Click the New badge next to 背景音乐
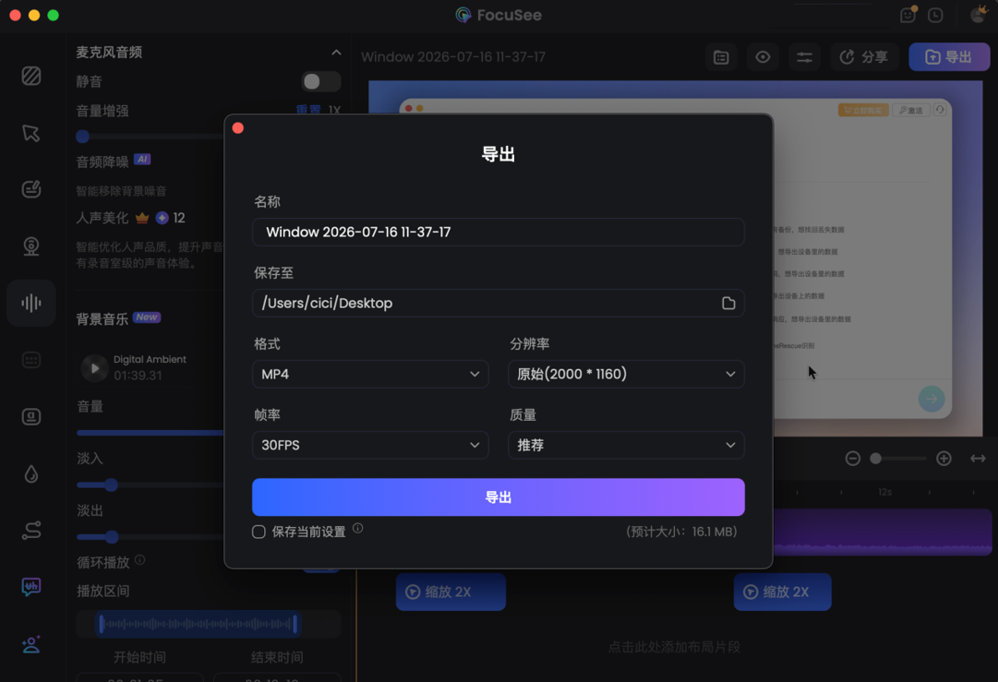The image size is (998, 682). pos(147,317)
